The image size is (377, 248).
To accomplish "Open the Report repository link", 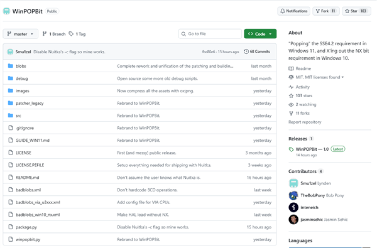I will coord(305,122).
